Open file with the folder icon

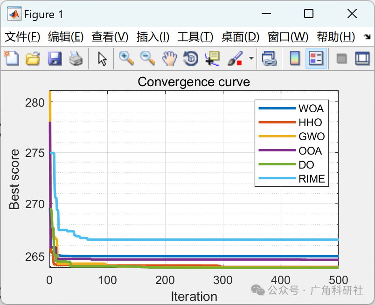(x=33, y=58)
